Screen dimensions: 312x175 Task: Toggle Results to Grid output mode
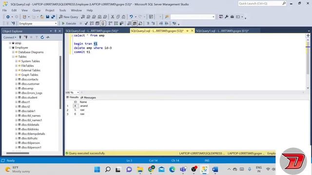135,23
